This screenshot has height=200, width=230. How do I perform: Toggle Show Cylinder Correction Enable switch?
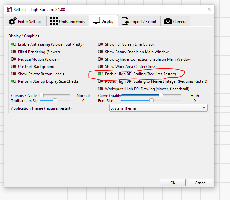click(x=101, y=59)
